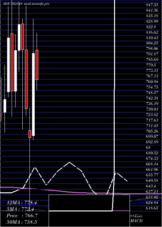Click the 841.36 price axis label
The image size is (162, 227).
[x=152, y=10]
